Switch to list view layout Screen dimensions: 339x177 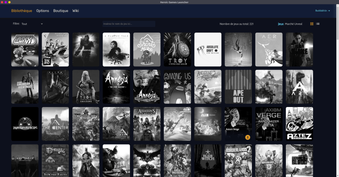coord(317,24)
